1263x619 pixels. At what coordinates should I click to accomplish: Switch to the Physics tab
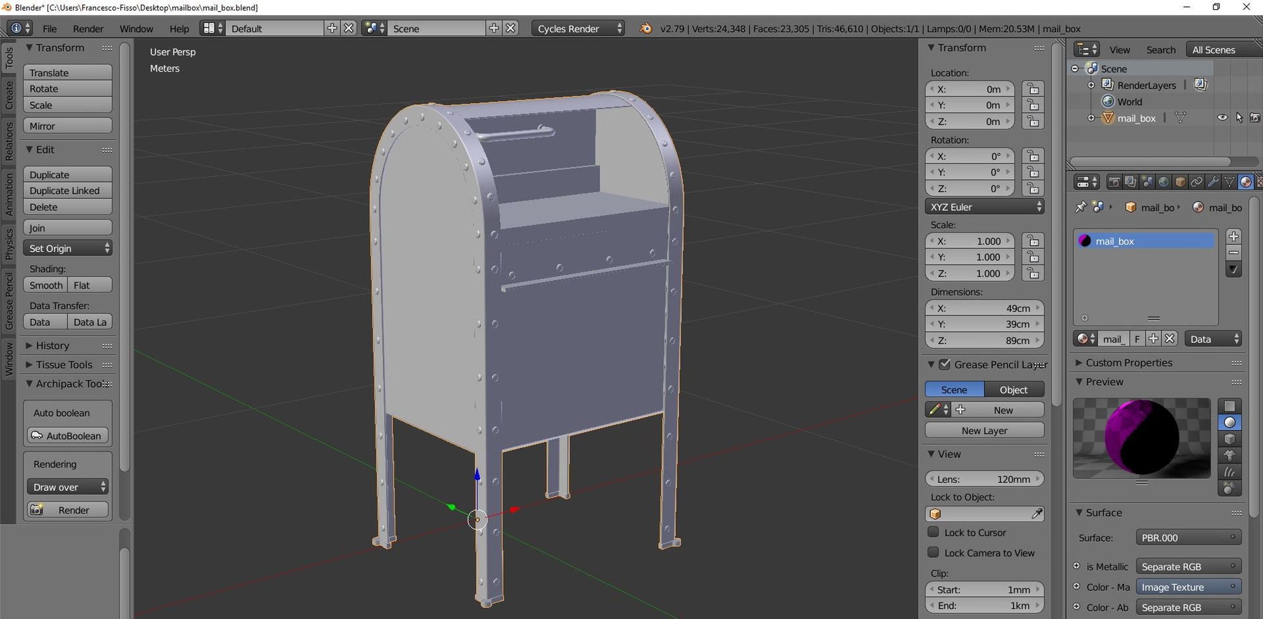(9, 244)
